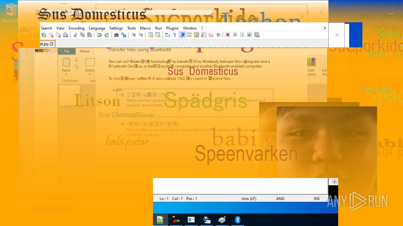Image resolution: width=403 pixels, height=226 pixels.
Task: Click Run Macro Multiple Times icon
Action: pos(249,35)
